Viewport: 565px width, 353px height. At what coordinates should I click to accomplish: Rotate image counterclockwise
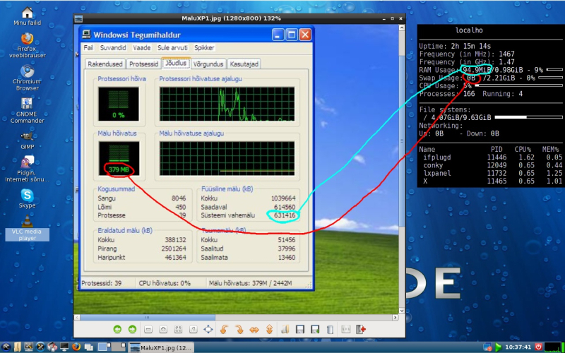(x=224, y=329)
